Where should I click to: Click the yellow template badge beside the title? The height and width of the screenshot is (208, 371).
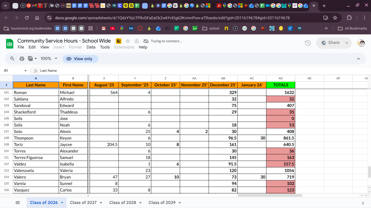[119, 41]
